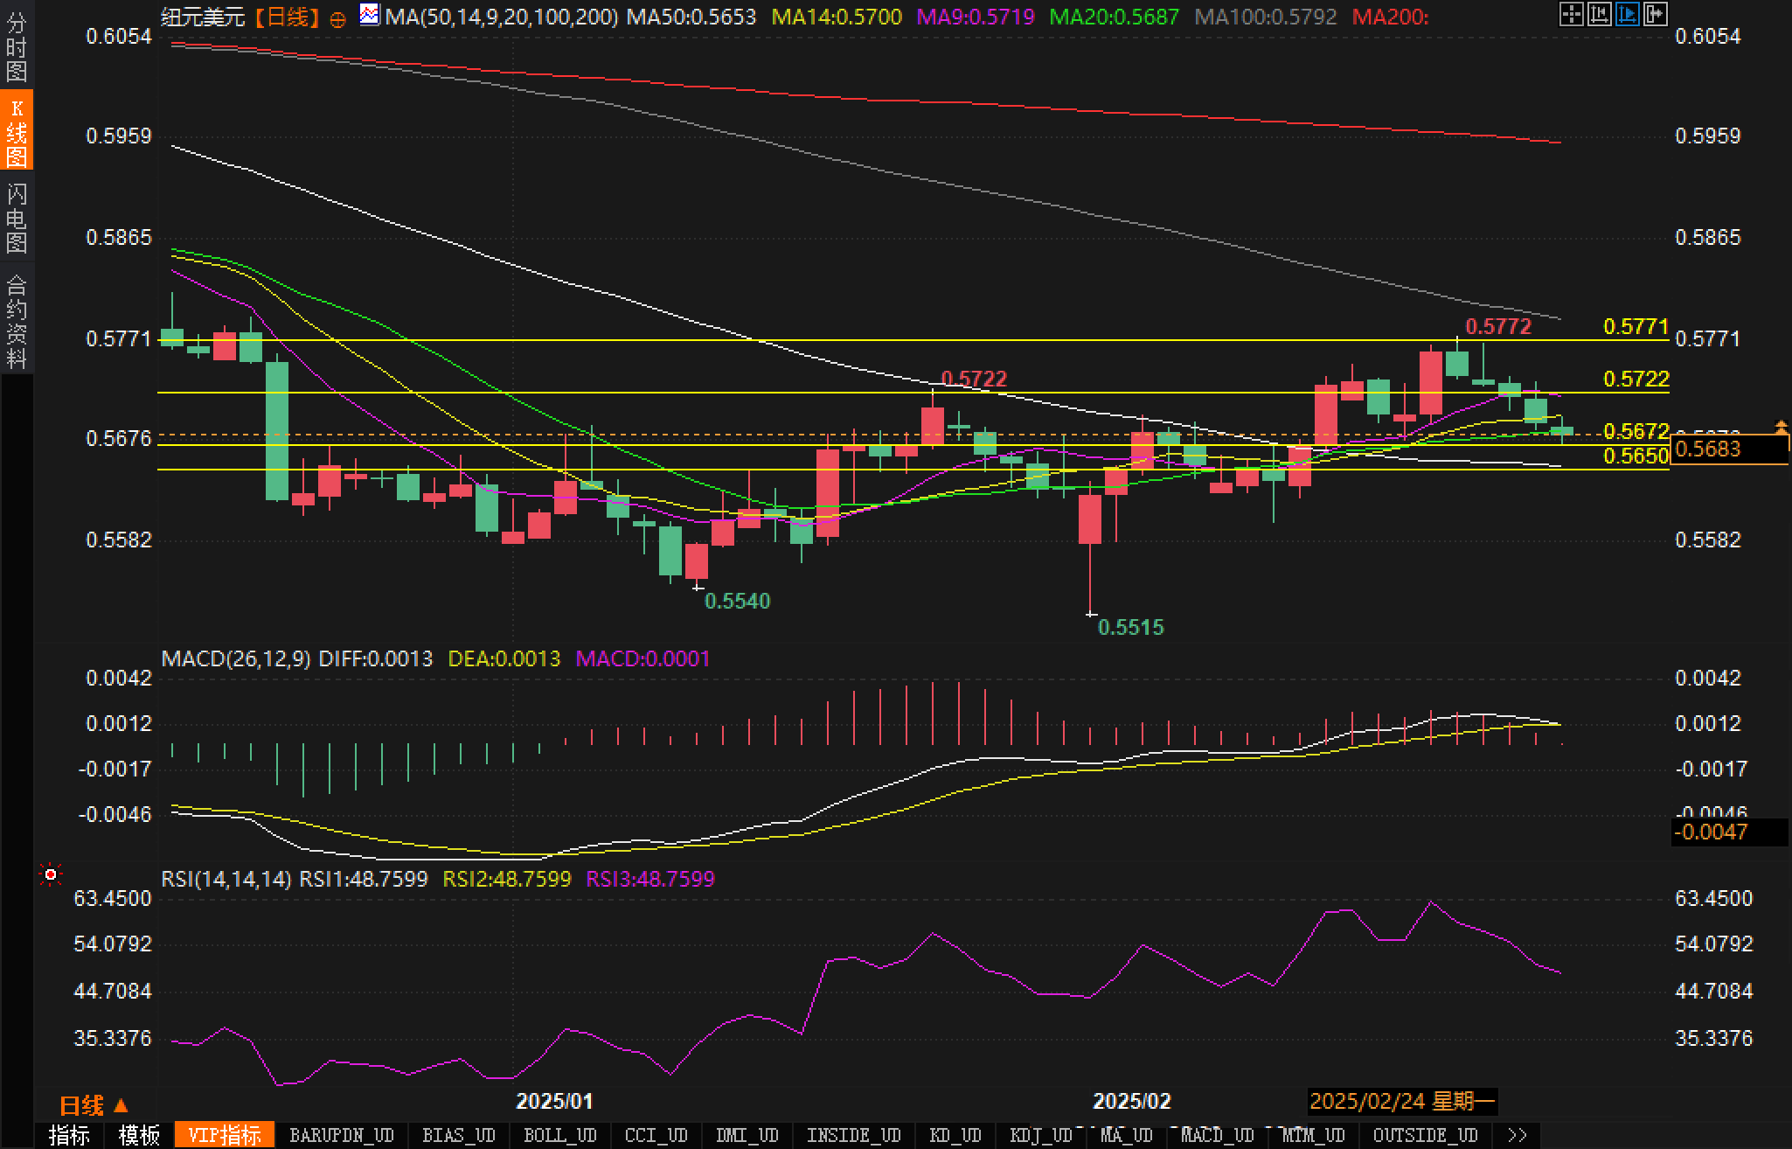Viewport: 1792px width, 1149px height.
Task: Click the MACD cursor value tag -0.0047
Action: coord(1729,832)
